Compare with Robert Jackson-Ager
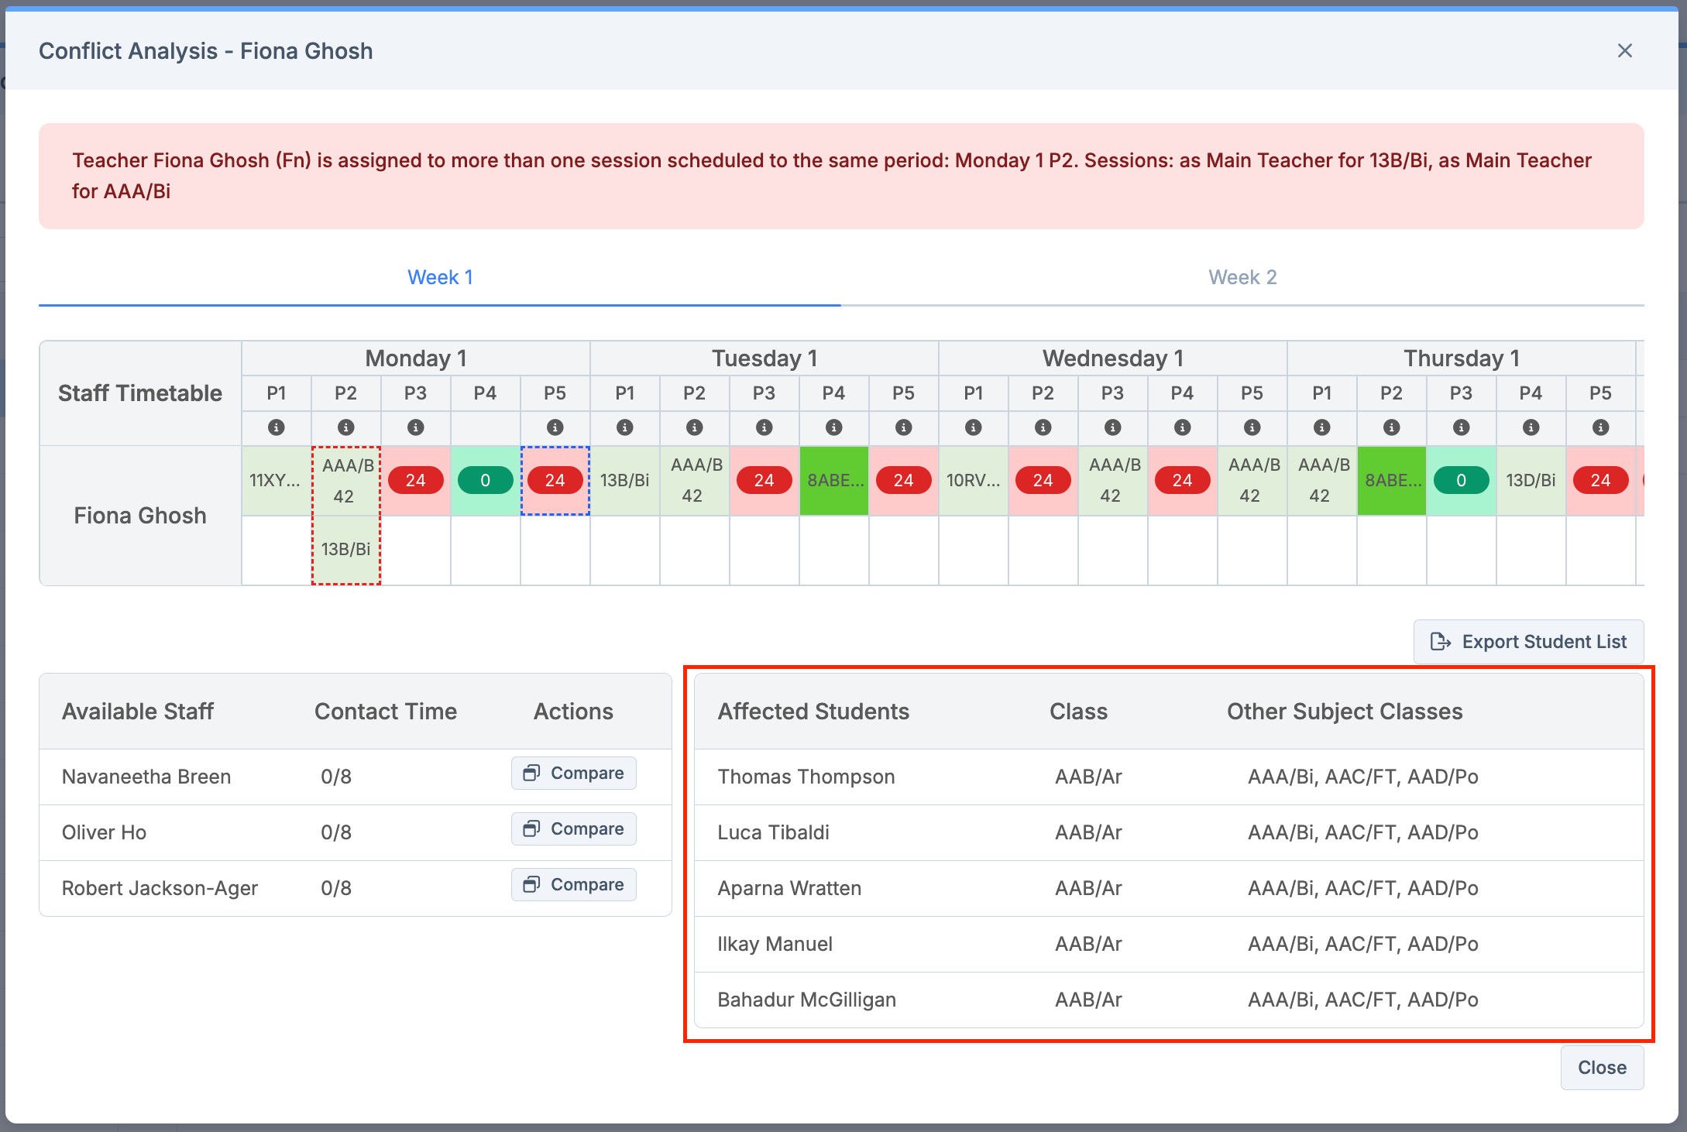 [573, 885]
